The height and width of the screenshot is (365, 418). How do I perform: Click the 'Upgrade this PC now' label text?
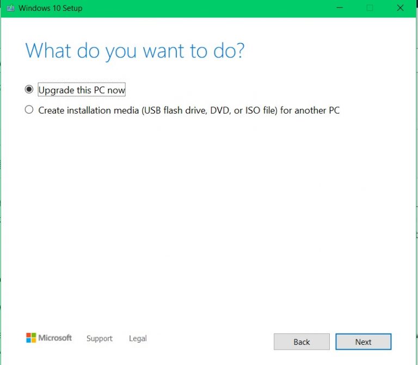[82, 90]
